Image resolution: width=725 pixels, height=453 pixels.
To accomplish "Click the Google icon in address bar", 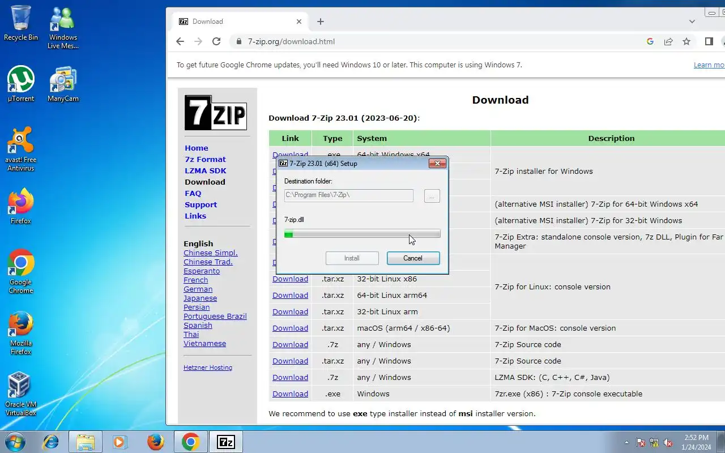I will click(x=650, y=41).
